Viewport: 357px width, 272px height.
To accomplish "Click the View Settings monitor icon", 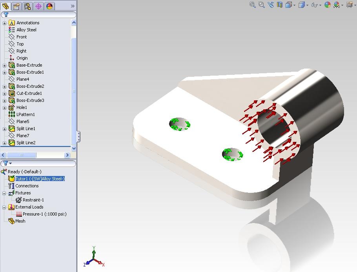I will (350, 5).
